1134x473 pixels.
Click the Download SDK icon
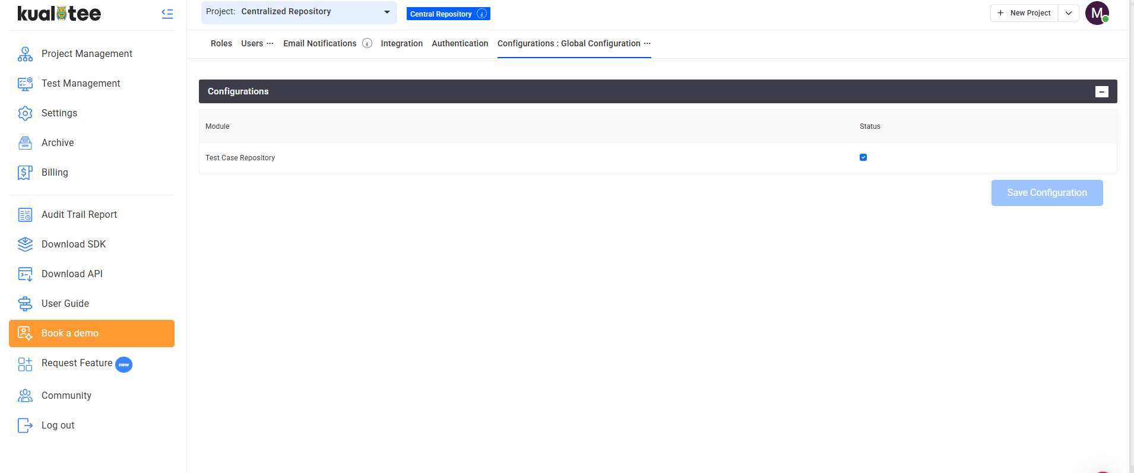25,245
